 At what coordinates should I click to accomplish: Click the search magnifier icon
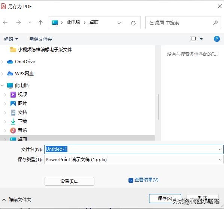pos(215,22)
